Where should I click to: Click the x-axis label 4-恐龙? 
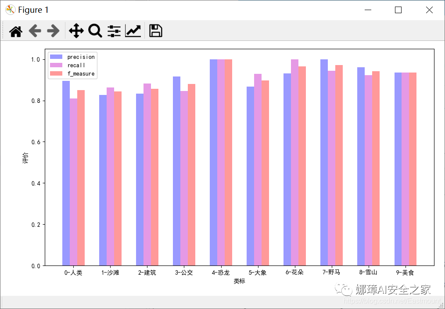pyautogui.click(x=221, y=273)
